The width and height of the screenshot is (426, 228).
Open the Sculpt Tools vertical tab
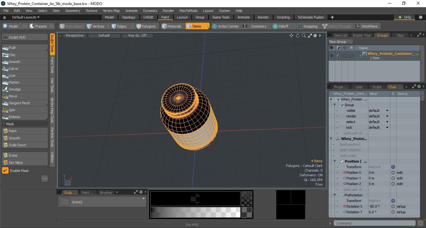52,44
